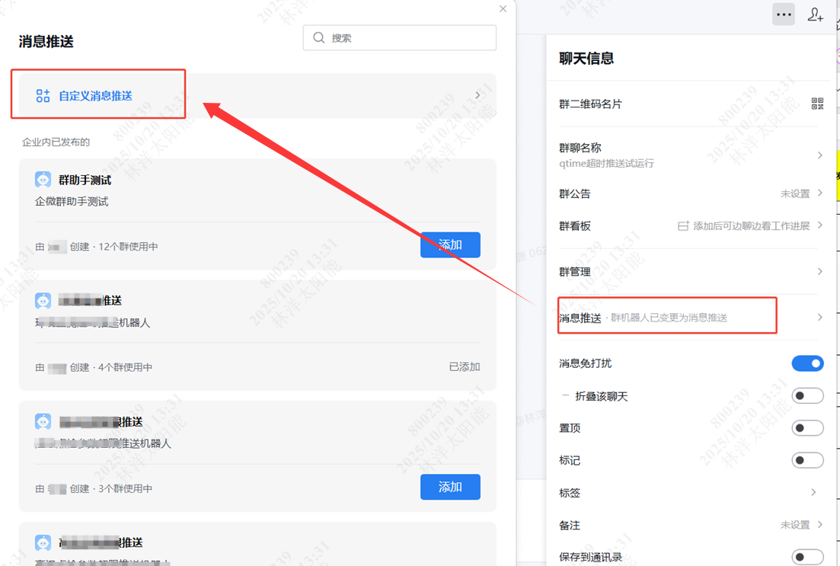Screen dimensions: 840x566
Task: Expand the 备注 chevron
Action: [819, 524]
